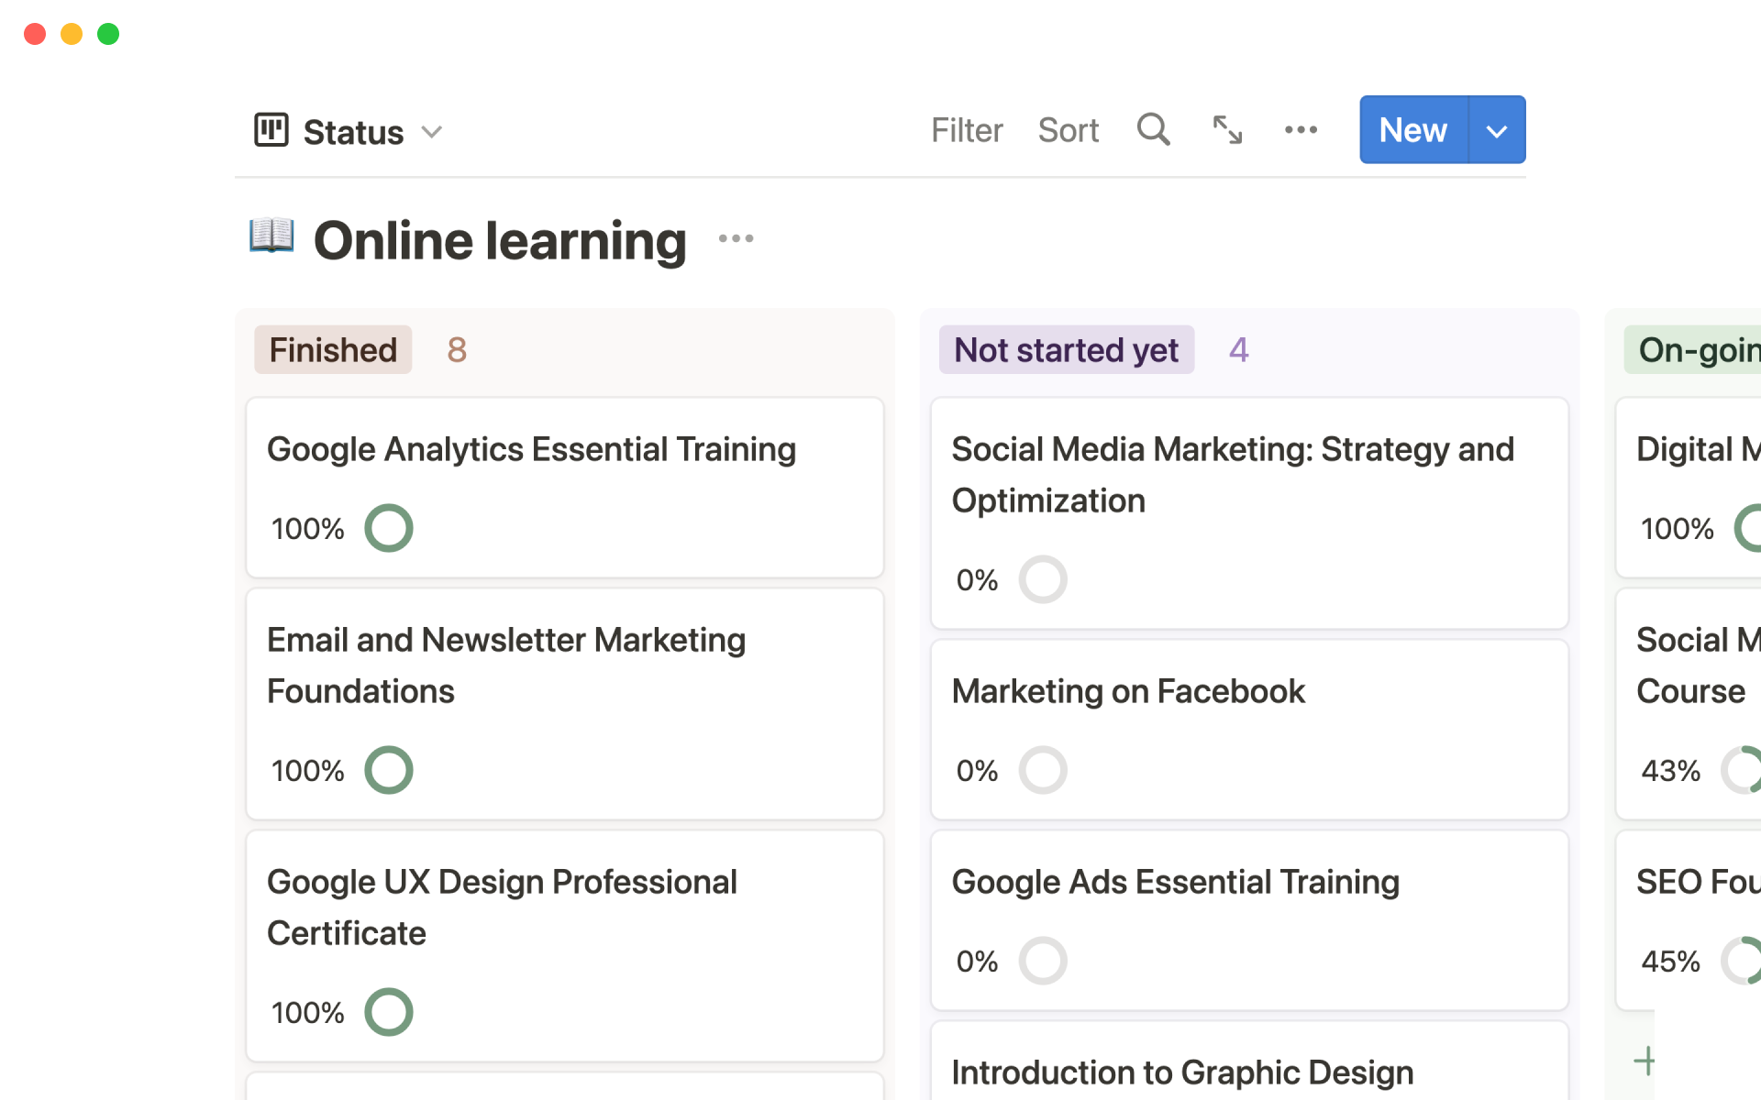This screenshot has height=1100, width=1761.
Task: Open the search magnifier icon
Action: (1153, 130)
